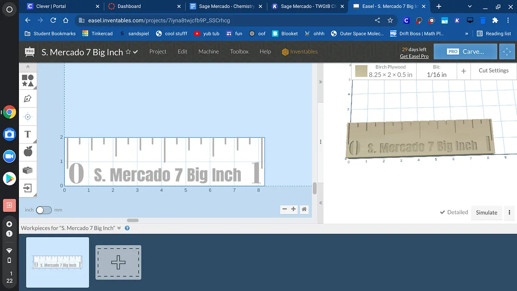Screen dimensions: 517x291
Task: Add a new workpiece with plus tile
Action: coord(118,263)
